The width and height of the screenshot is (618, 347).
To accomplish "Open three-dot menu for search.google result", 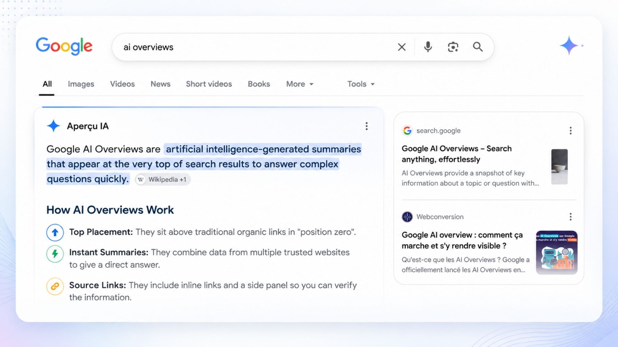I will point(570,131).
